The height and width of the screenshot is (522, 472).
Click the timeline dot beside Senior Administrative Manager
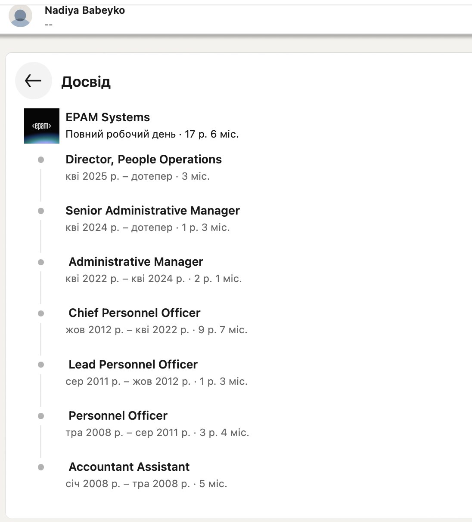coord(41,211)
